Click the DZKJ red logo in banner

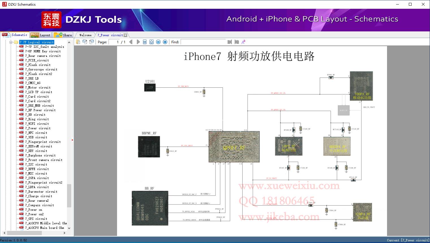pyautogui.click(x=51, y=20)
